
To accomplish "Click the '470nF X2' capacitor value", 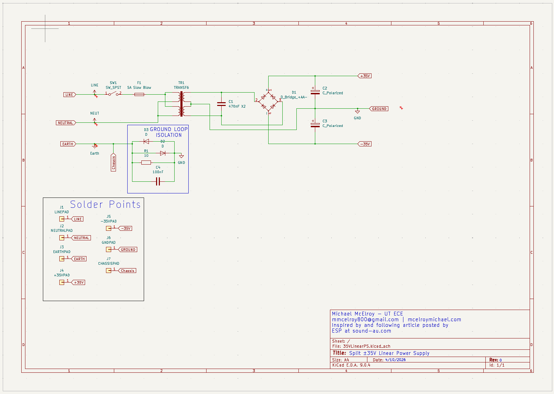I will point(237,106).
